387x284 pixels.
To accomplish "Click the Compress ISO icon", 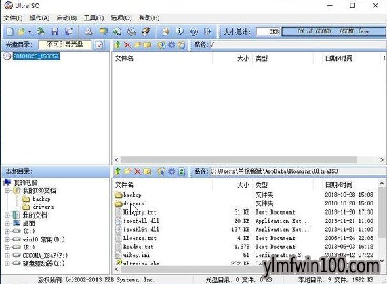I will click(103, 32).
